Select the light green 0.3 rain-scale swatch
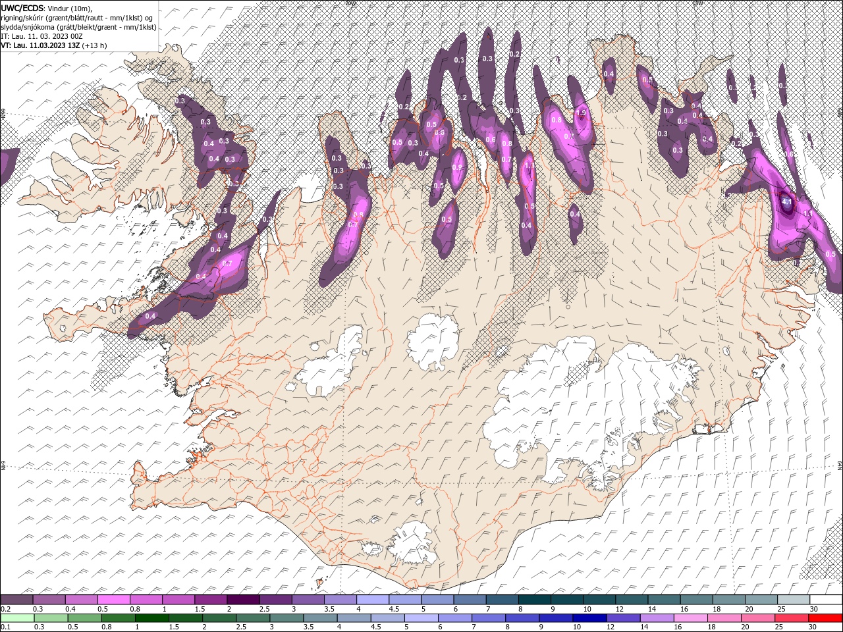This screenshot has height=632, width=843. (51, 618)
